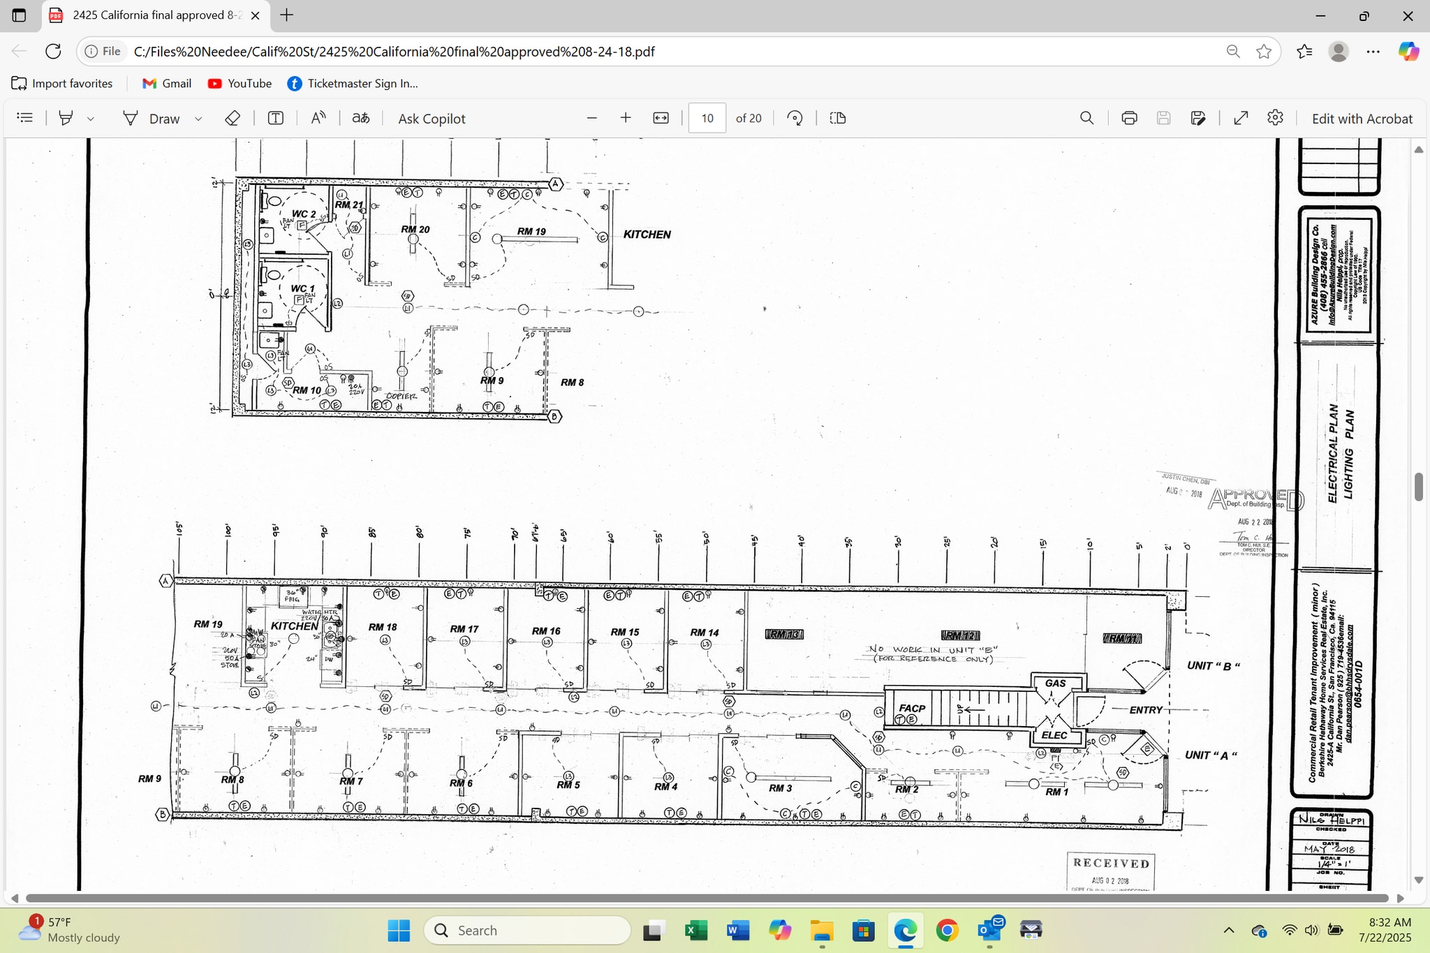The image size is (1430, 953).
Task: Expand the Highlight color options dropdown
Action: [91, 119]
